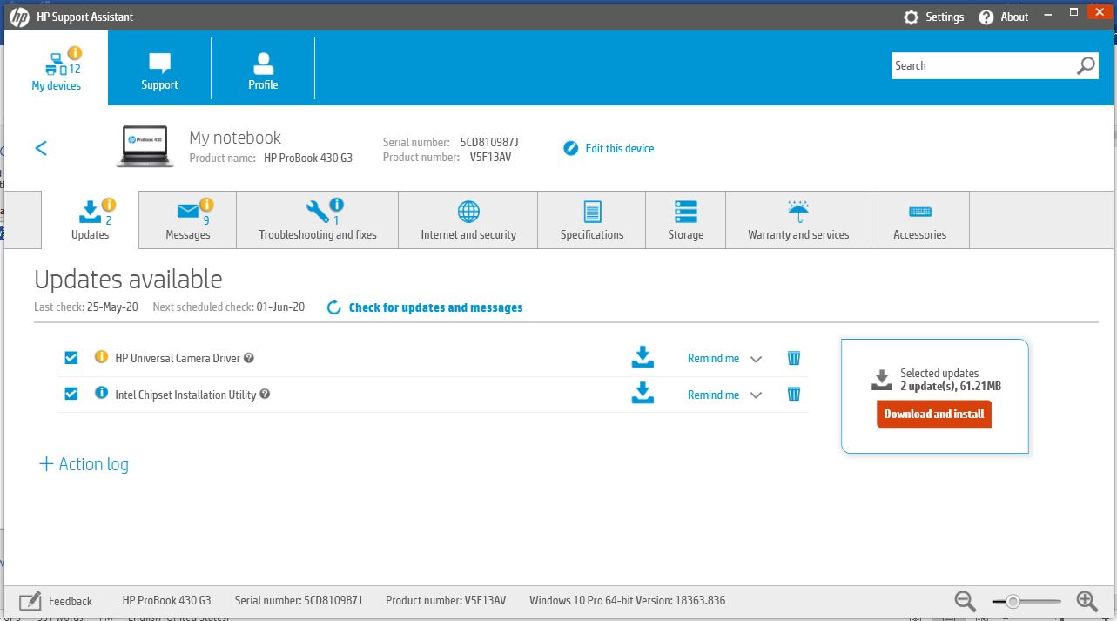Click the Edit this device pencil icon
Image resolution: width=1117 pixels, height=621 pixels.
571,148
